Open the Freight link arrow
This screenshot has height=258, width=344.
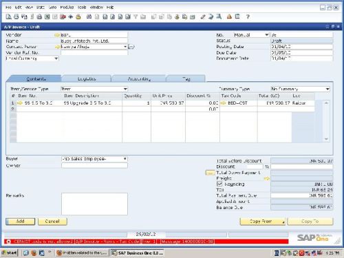coord(267,178)
